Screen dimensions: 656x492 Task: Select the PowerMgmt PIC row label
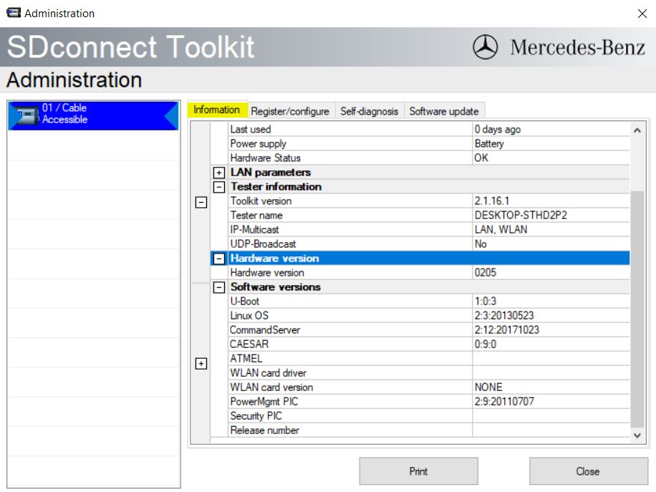(264, 402)
